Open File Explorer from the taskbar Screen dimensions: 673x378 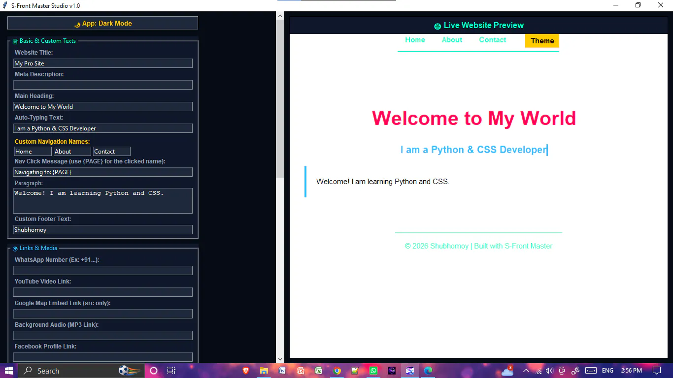[264, 371]
